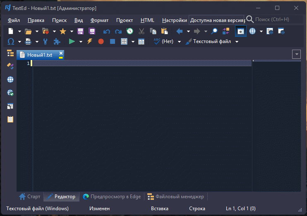Click the pencil and tag sidebar icon

[10, 66]
